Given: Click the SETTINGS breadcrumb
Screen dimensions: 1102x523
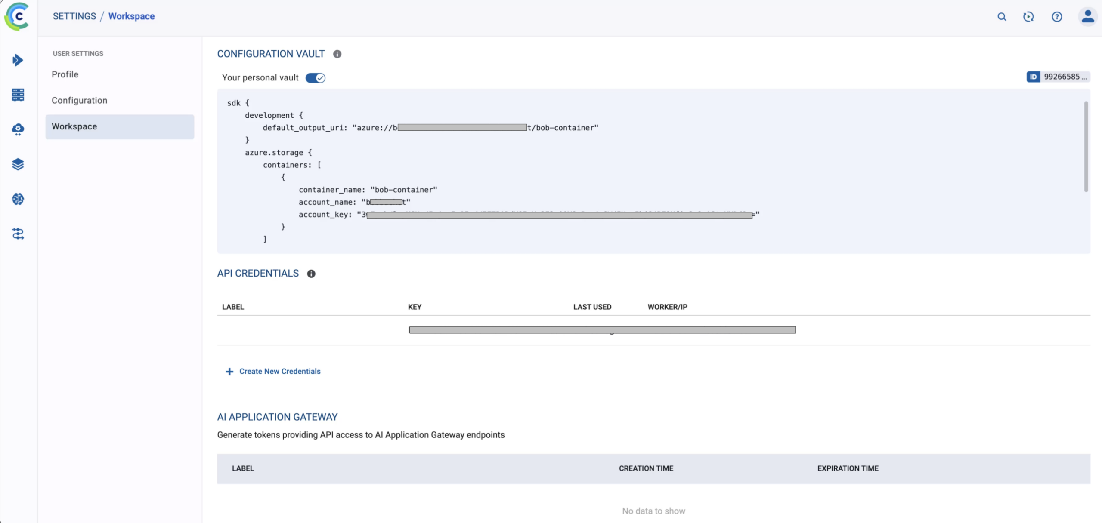Looking at the screenshot, I should pos(74,16).
